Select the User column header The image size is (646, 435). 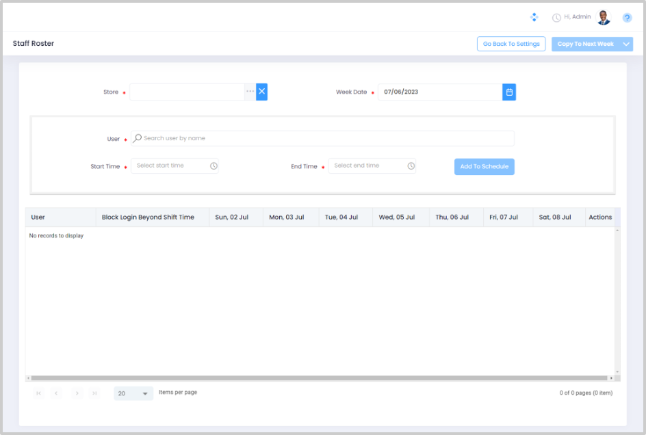[38, 217]
